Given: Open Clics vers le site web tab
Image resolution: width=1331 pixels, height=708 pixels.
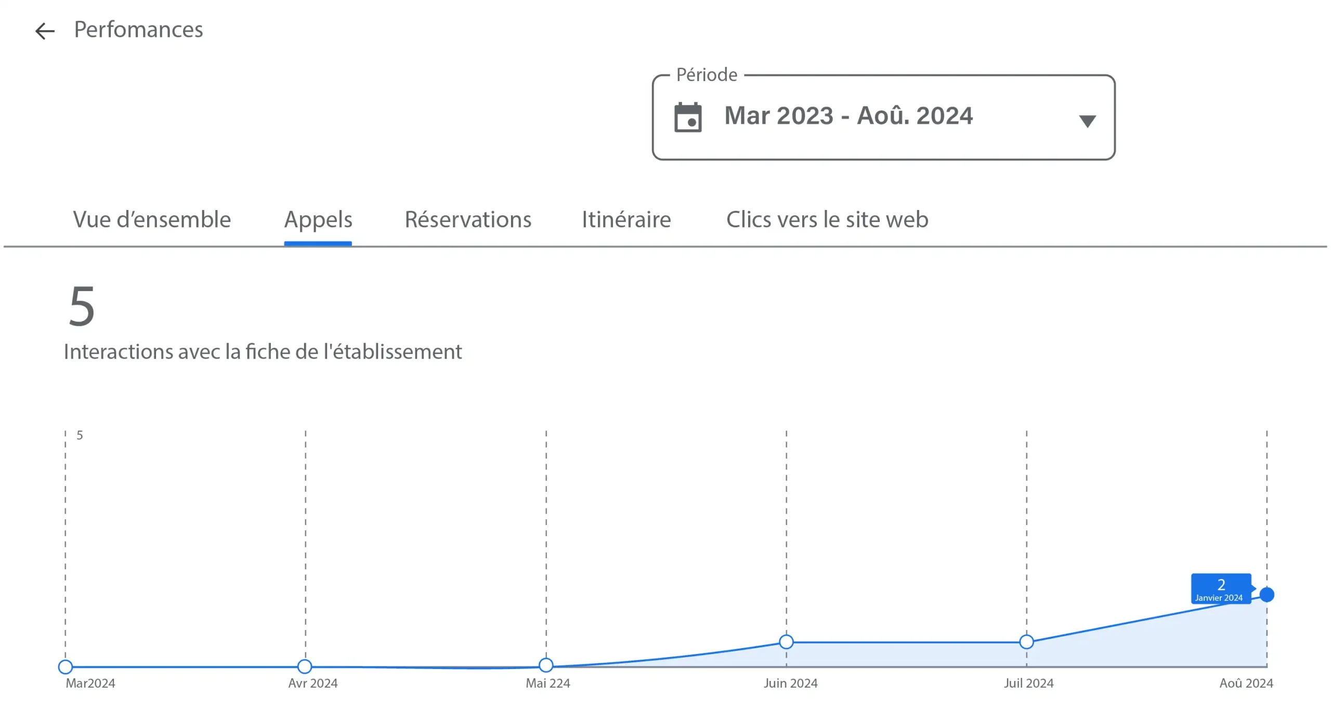Looking at the screenshot, I should [x=827, y=219].
